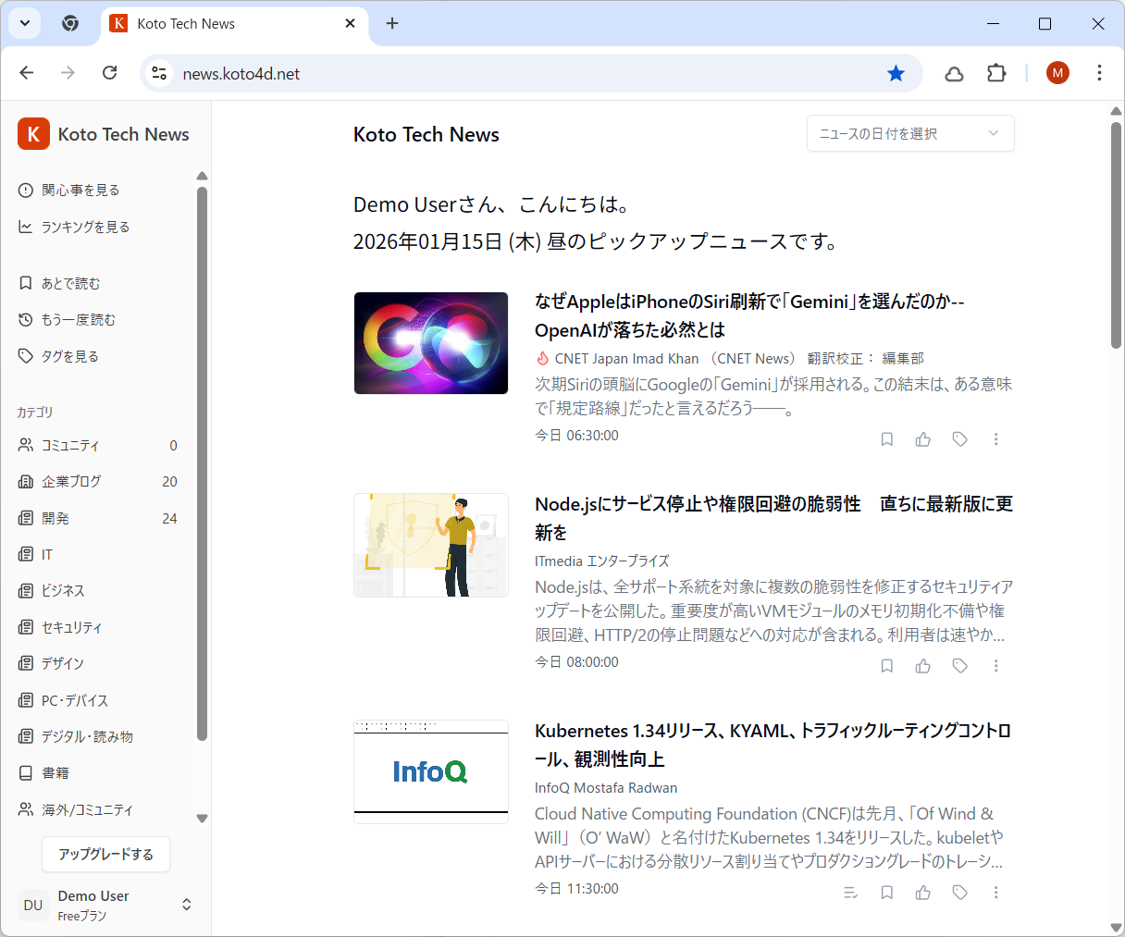1125x937 pixels.
Task: Open the Node.js vulnerability article headline
Action: point(773,518)
